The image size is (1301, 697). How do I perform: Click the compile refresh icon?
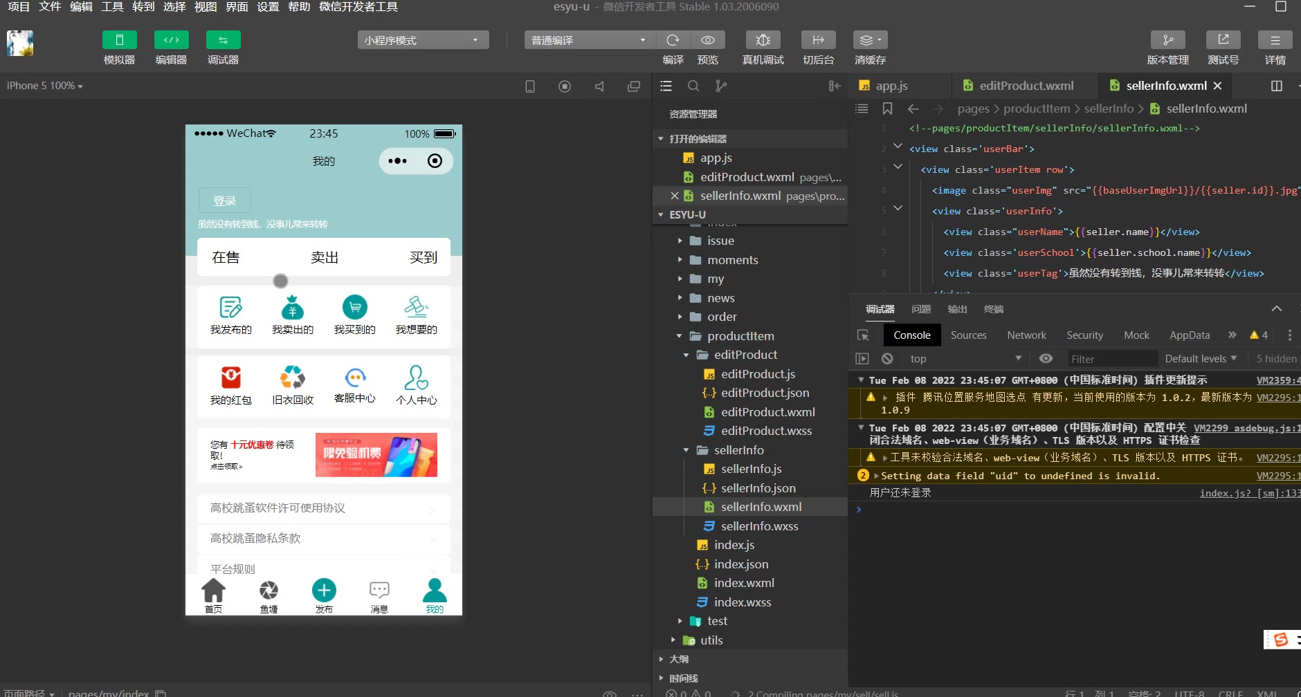pos(673,40)
